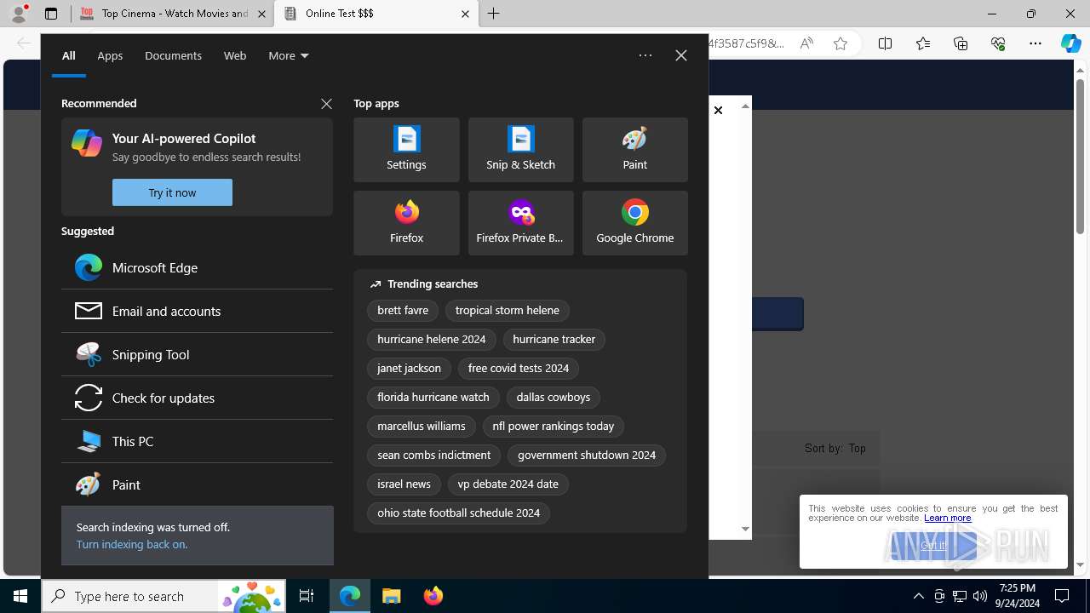Open Edge Collections button
Screen dimensions: 1090x613
click(x=961, y=43)
